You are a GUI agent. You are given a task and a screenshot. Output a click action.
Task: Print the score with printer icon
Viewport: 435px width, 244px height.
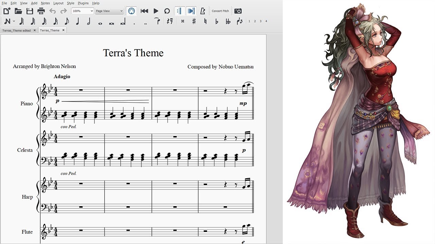pyautogui.click(x=41, y=11)
